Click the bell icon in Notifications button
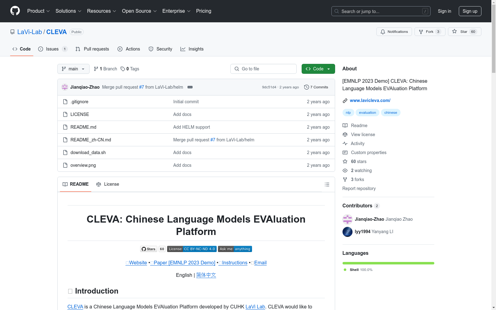Viewport: 496px width, 310px height. coord(383,32)
